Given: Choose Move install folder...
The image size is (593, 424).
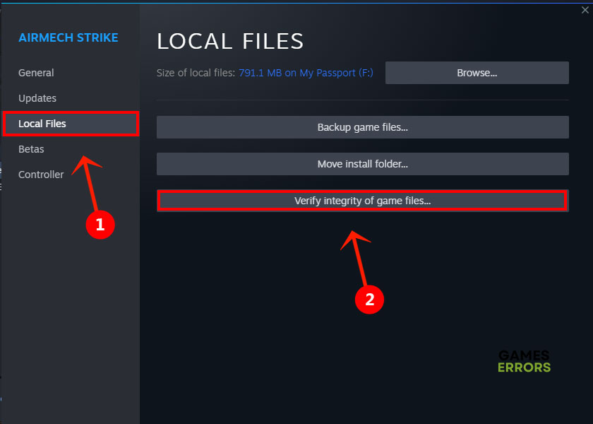Looking at the screenshot, I should (x=363, y=164).
